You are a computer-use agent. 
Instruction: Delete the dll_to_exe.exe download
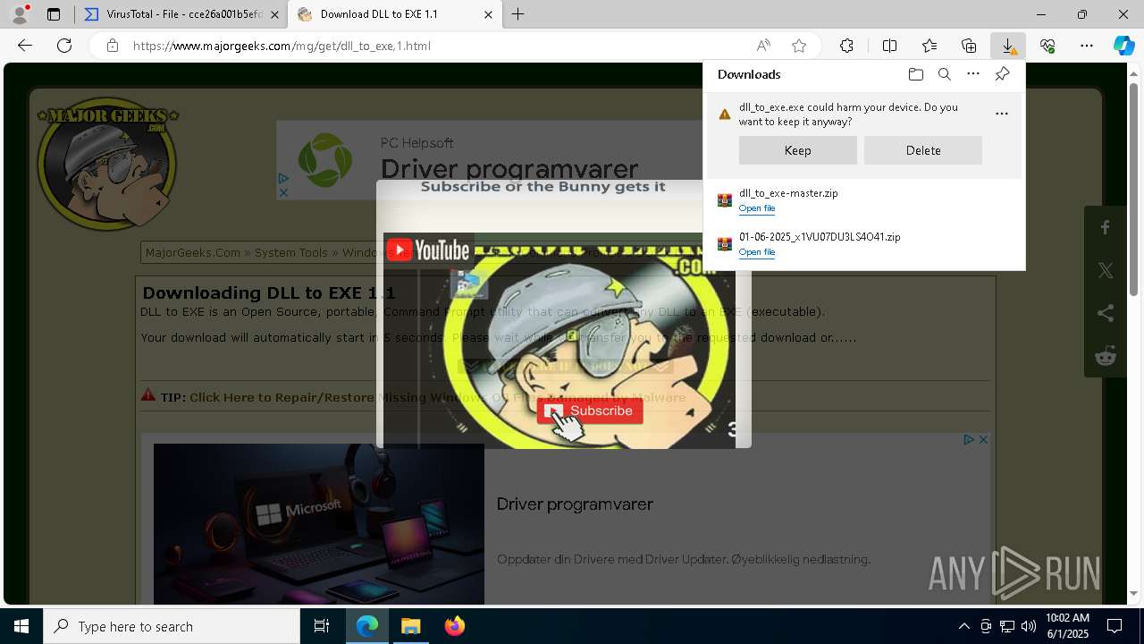pos(923,150)
